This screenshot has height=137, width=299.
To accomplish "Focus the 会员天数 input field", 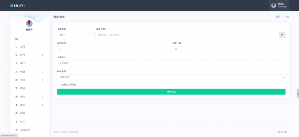I will [x=187, y=35].
